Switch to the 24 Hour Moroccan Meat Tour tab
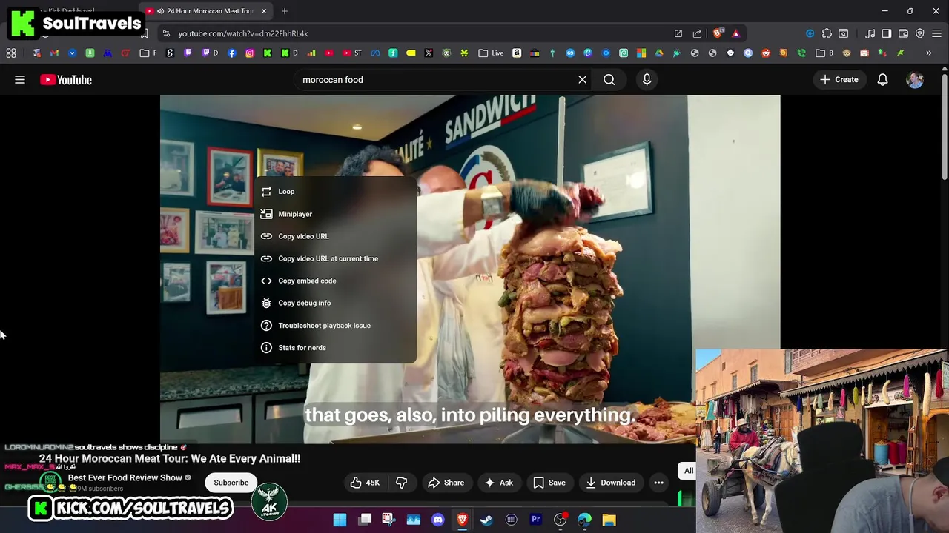This screenshot has width=949, height=533. pyautogui.click(x=204, y=11)
